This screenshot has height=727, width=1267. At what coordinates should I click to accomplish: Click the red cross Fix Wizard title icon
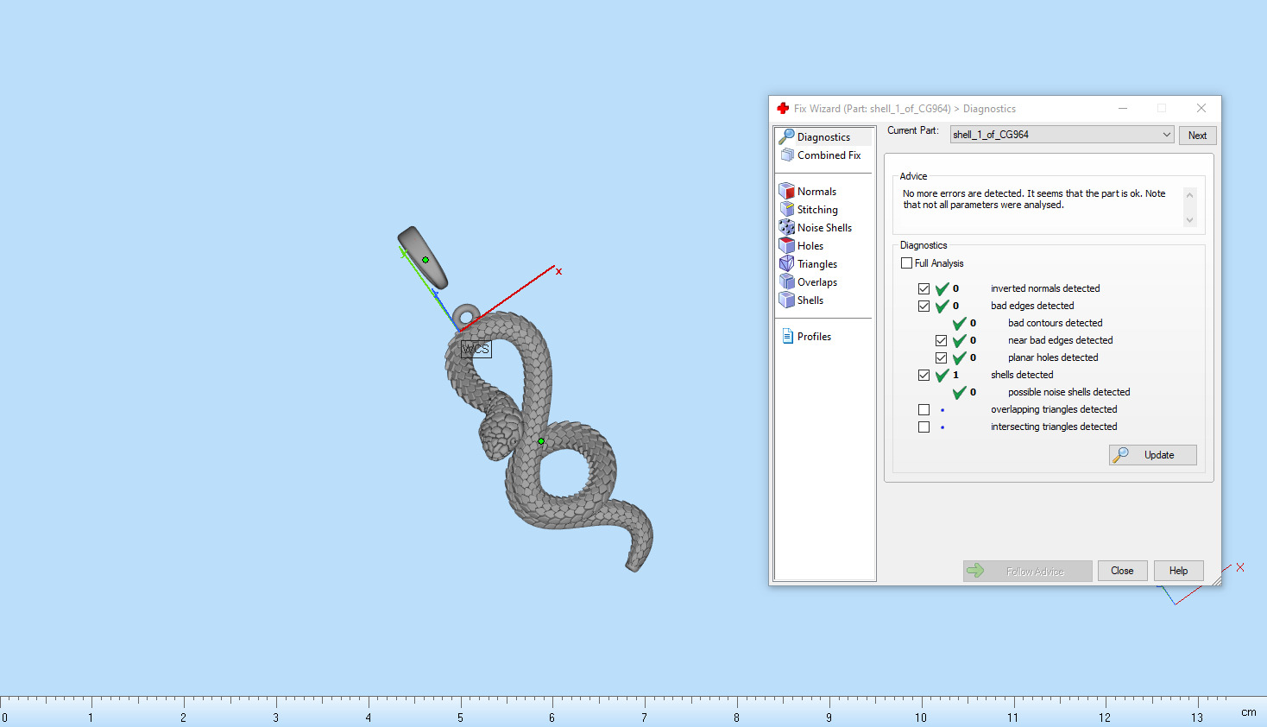tap(783, 108)
